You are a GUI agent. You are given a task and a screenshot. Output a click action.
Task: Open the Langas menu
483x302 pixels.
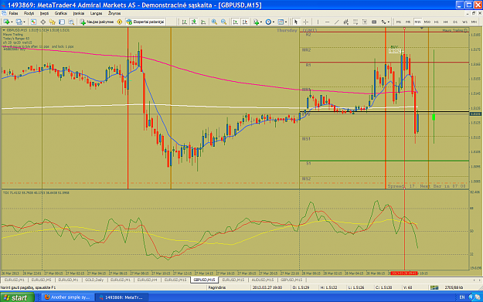coord(96,13)
